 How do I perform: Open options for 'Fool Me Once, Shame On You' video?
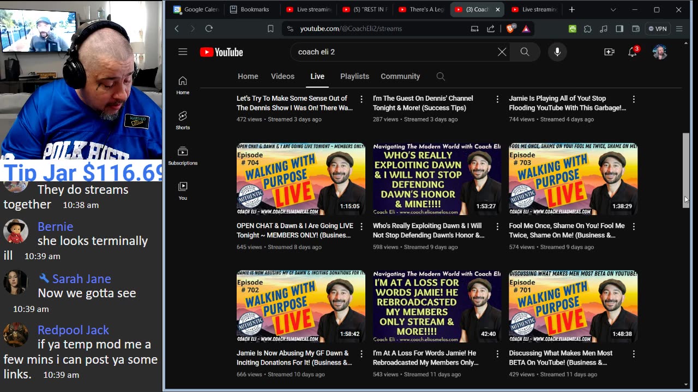(x=634, y=226)
